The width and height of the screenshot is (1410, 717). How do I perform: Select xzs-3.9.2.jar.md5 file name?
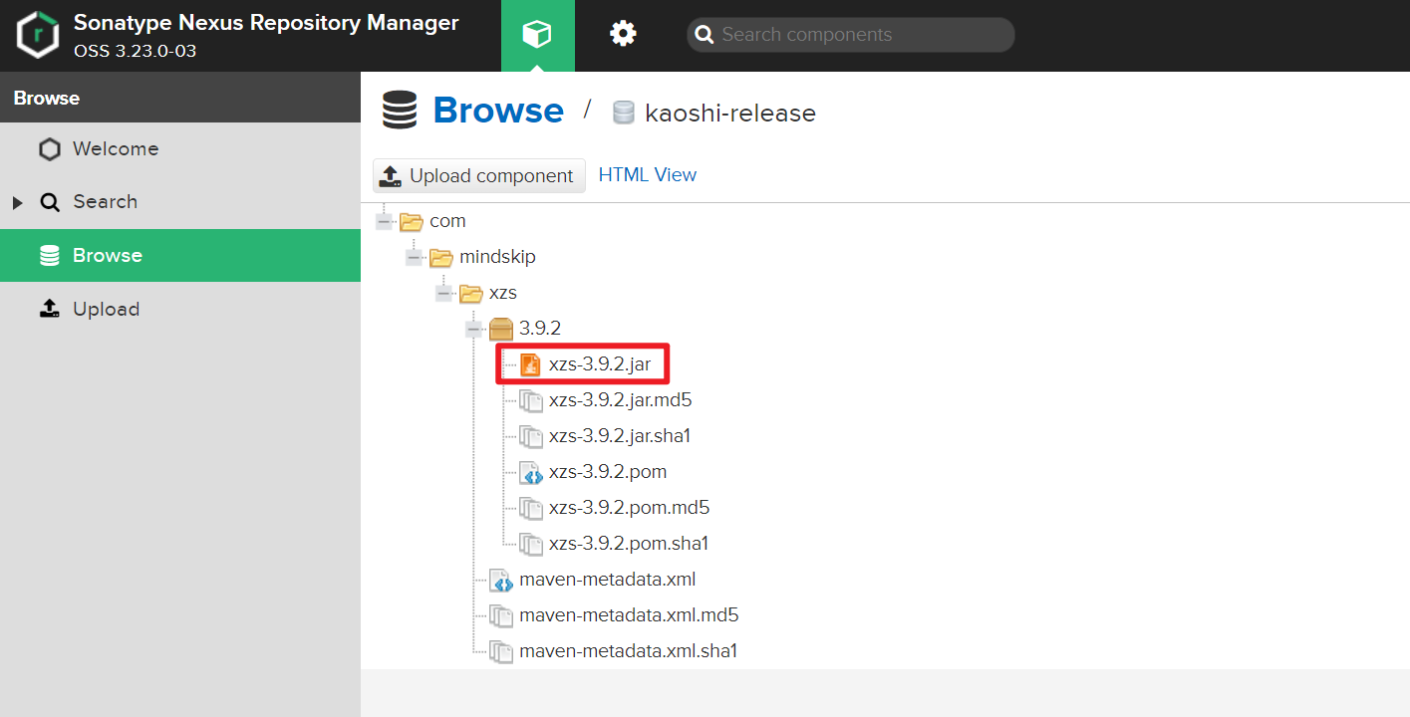[x=620, y=400]
